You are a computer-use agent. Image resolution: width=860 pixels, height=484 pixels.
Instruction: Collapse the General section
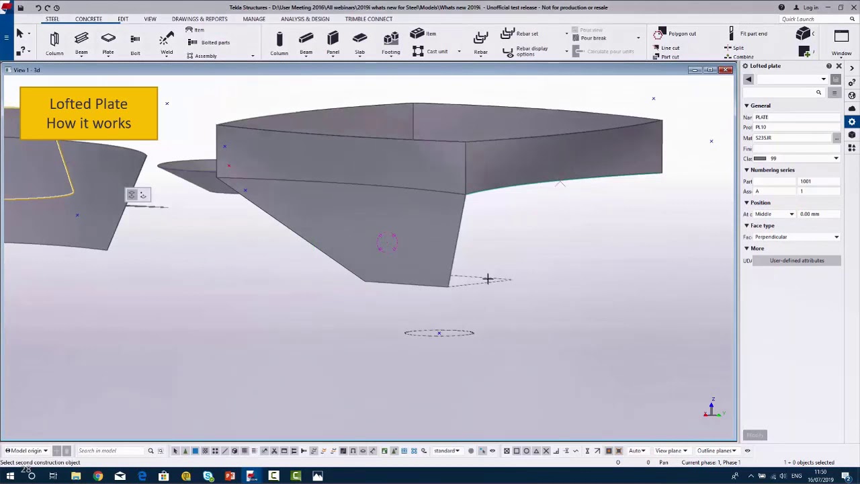[746, 106]
